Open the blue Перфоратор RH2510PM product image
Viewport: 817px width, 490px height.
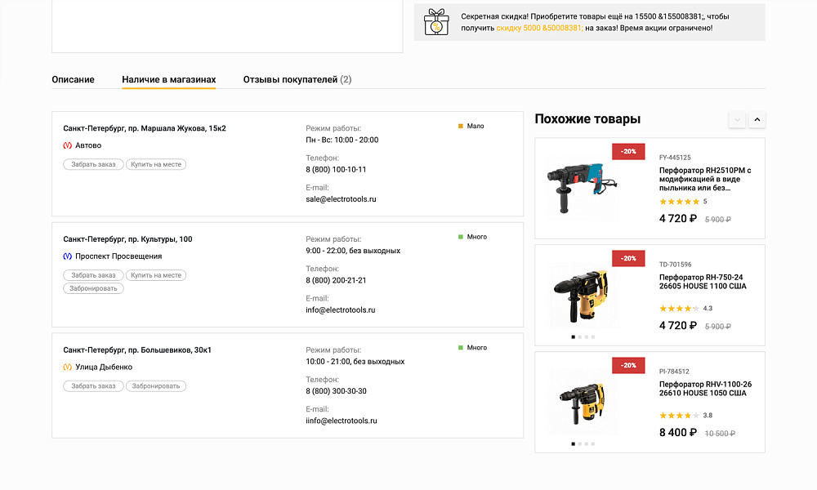(574, 185)
